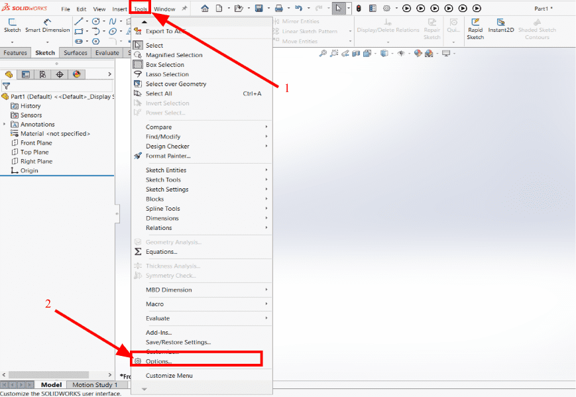Expand the Sketch Entities submenu
This screenshot has height=397, width=576.
tap(202, 170)
